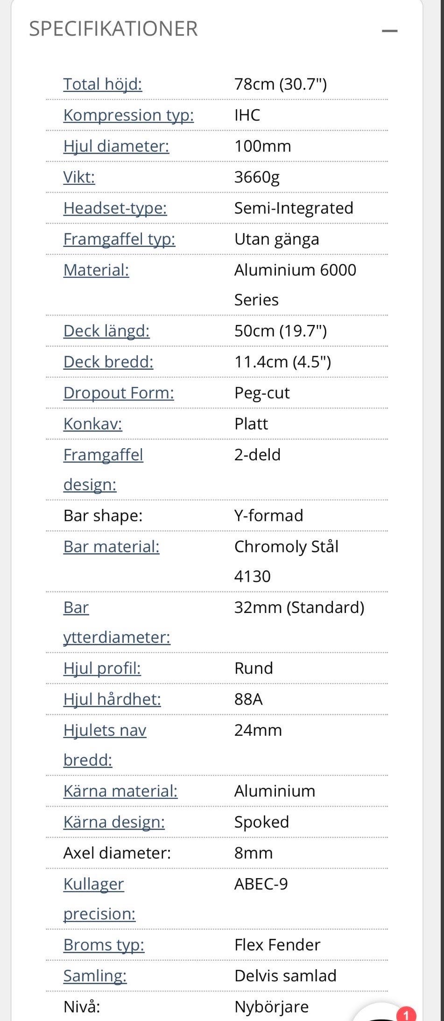Viewport: 444px width, 1021px height.
Task: Follow the 'Kärna material:' link
Action: coord(120,791)
